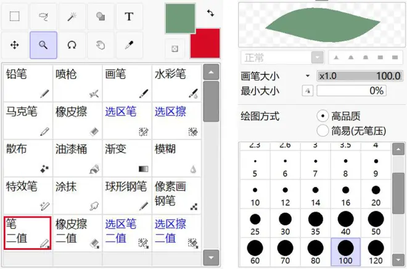Set brush size preset to 60
Image resolution: width=407 pixels, height=269 pixels.
pyautogui.click(x=255, y=252)
